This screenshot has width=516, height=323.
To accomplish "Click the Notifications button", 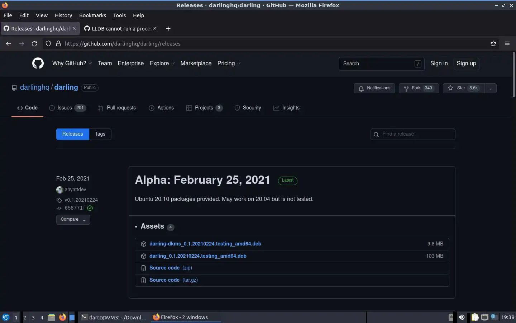I will 374,88.
